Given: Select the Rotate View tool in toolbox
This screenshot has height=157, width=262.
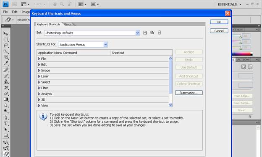Looking at the screenshot, I should (6, 154).
